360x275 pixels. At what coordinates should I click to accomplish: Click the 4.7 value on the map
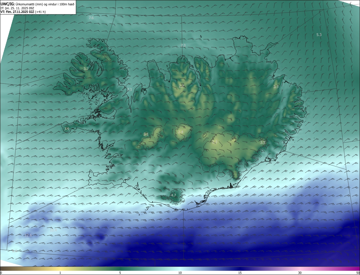point(174,195)
